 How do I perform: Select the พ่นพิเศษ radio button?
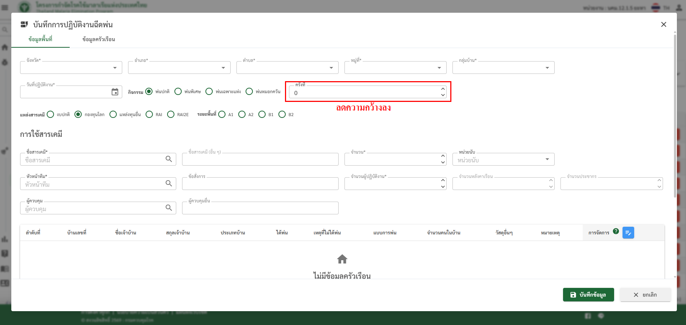[x=178, y=91]
